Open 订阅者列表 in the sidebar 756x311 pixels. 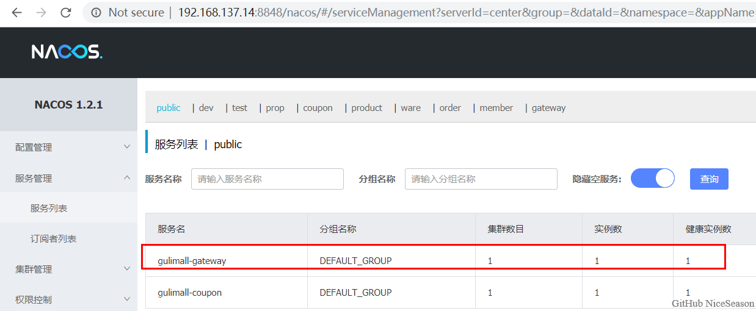(x=53, y=239)
